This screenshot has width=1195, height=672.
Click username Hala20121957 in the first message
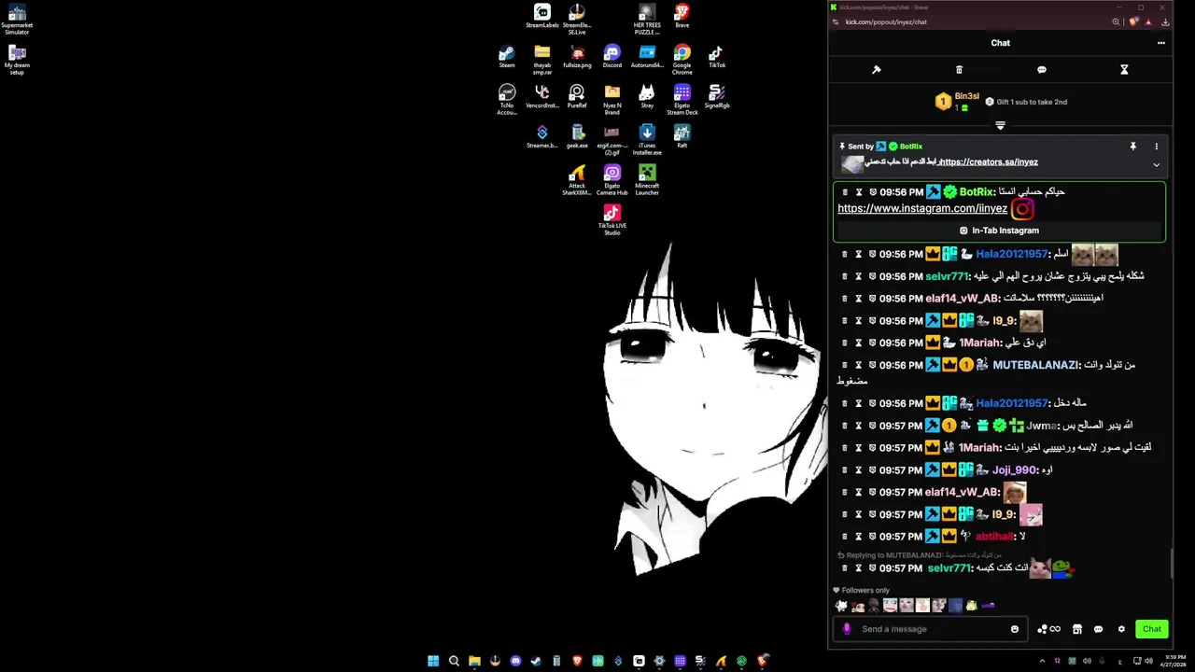pyautogui.click(x=1012, y=254)
